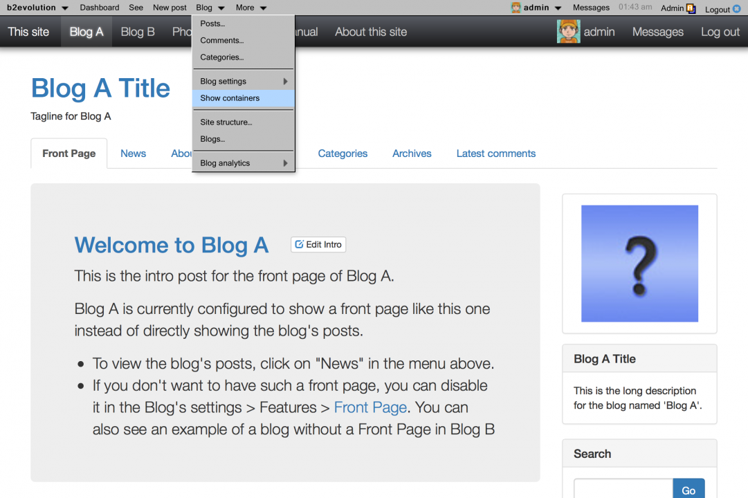Click the Go search button
This screenshot has width=748, height=498.
coord(688,490)
